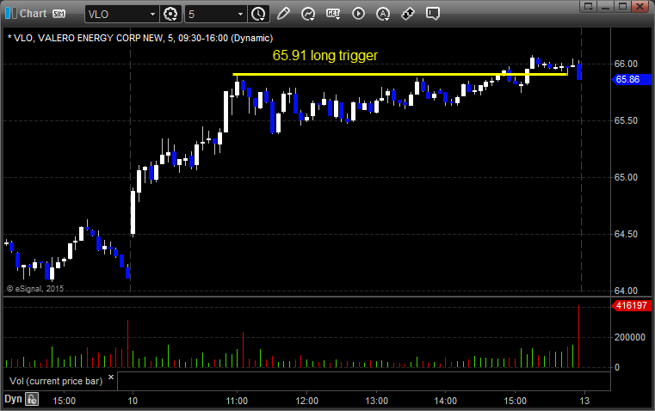The width and height of the screenshot is (655, 411).
Task: Click the date label 10 on time axis
Action: [133, 401]
